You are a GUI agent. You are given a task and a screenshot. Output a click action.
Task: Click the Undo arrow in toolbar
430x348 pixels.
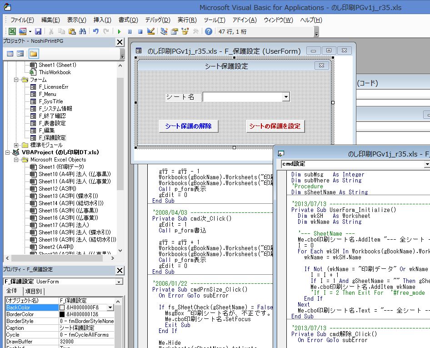click(x=95, y=31)
